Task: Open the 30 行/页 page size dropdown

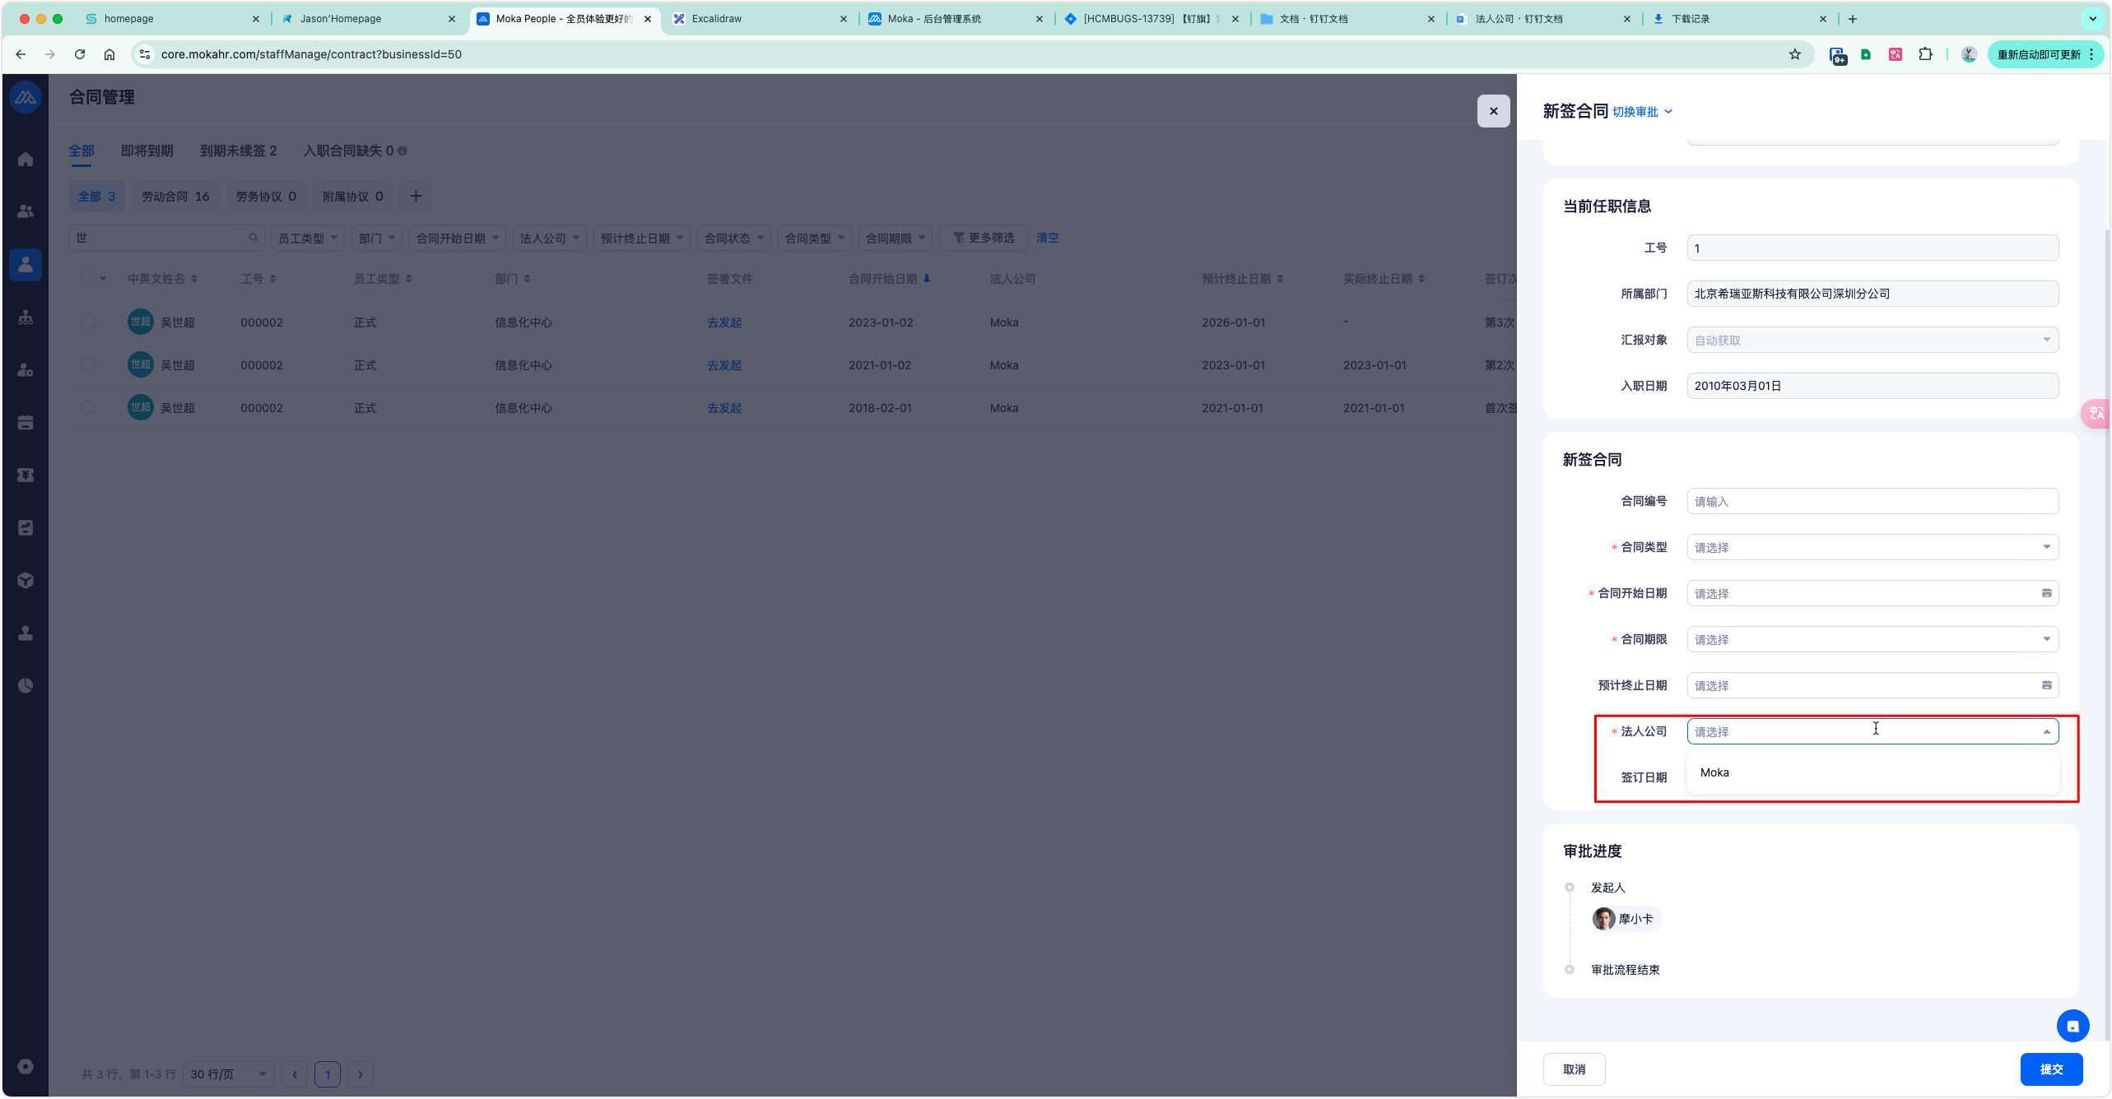Action: (x=228, y=1074)
